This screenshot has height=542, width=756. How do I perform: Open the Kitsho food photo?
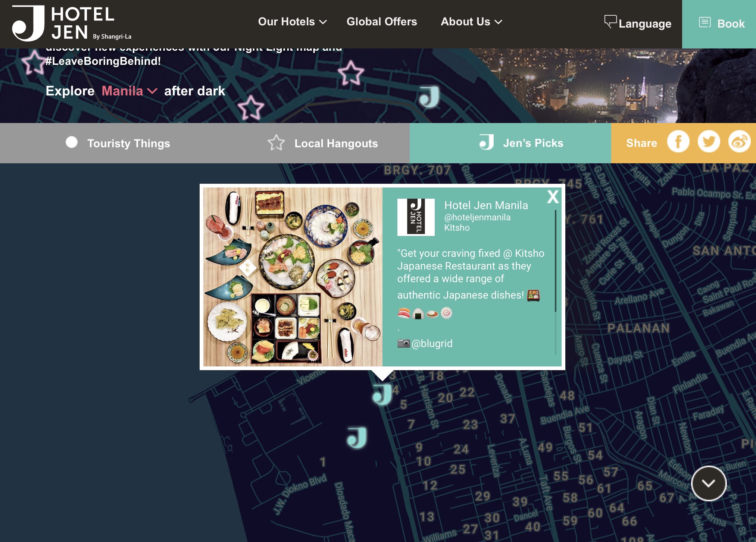pos(293,277)
